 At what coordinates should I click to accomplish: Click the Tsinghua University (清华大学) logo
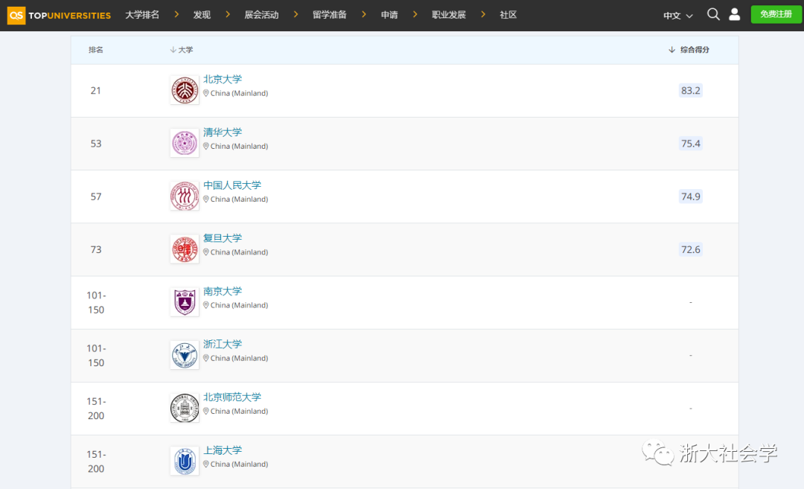pyautogui.click(x=185, y=143)
